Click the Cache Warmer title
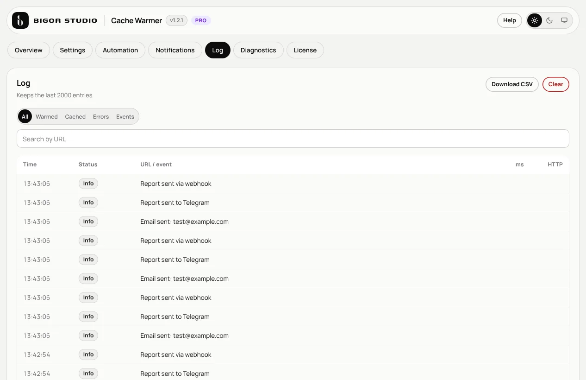The image size is (586, 380). (137, 20)
